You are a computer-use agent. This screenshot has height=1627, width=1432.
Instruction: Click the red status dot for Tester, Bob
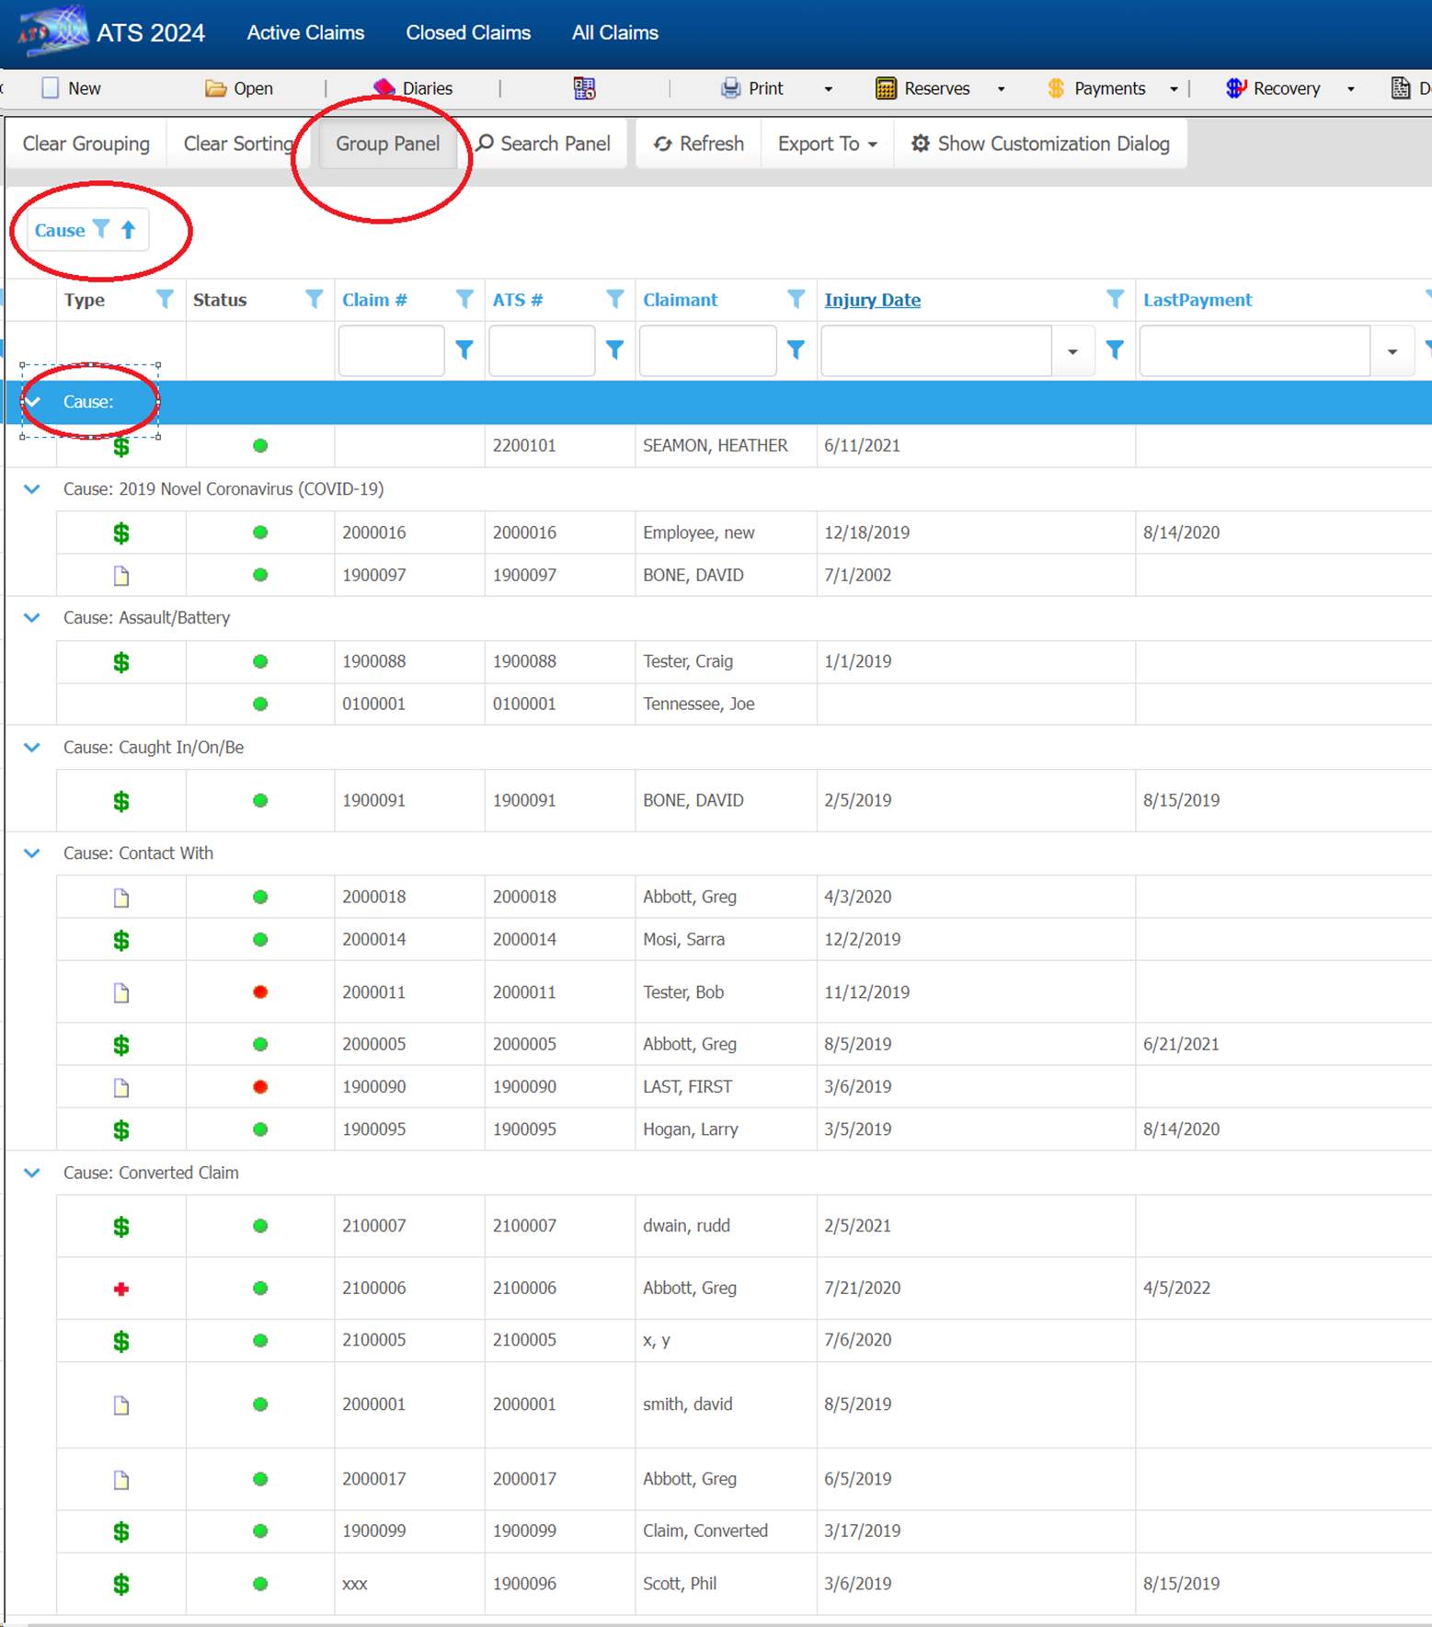[260, 992]
